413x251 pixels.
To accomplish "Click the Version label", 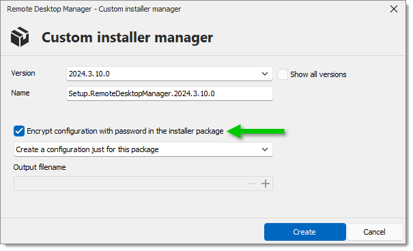I will (23, 73).
